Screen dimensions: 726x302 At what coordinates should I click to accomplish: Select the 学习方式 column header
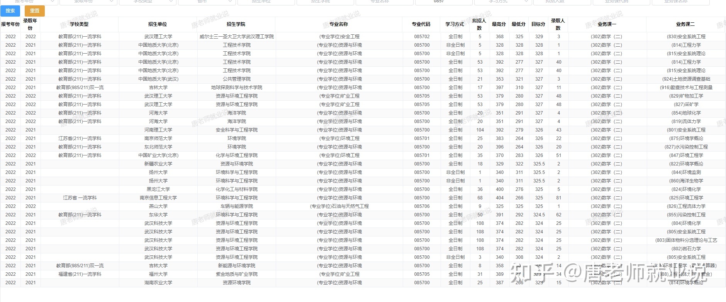click(x=455, y=24)
